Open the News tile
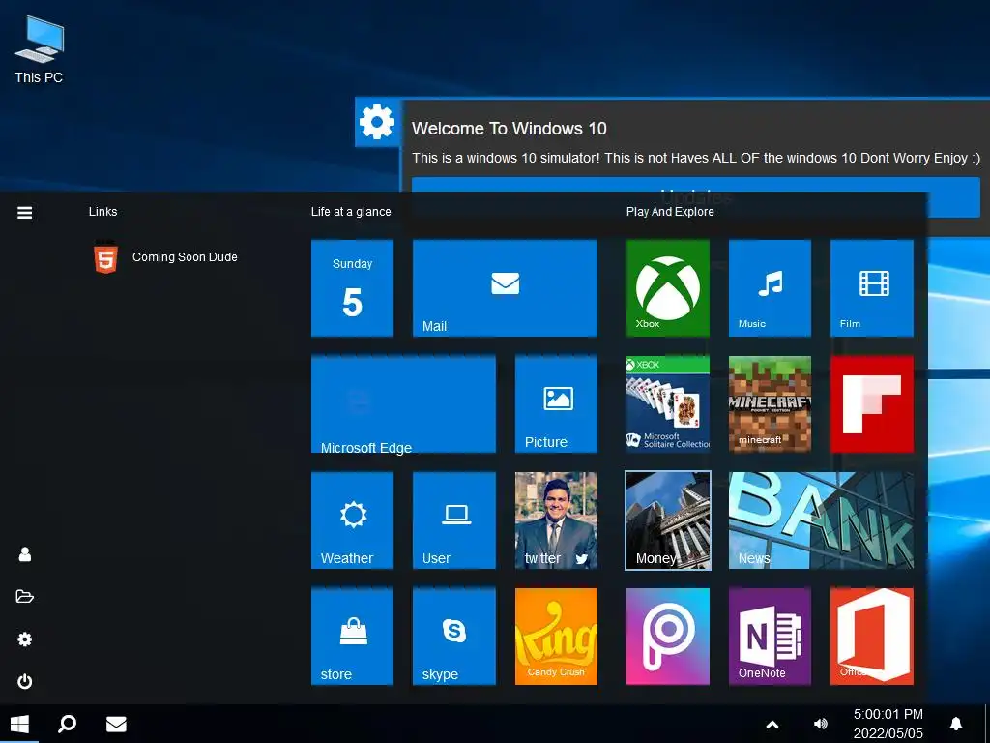This screenshot has width=990, height=743. point(821,520)
